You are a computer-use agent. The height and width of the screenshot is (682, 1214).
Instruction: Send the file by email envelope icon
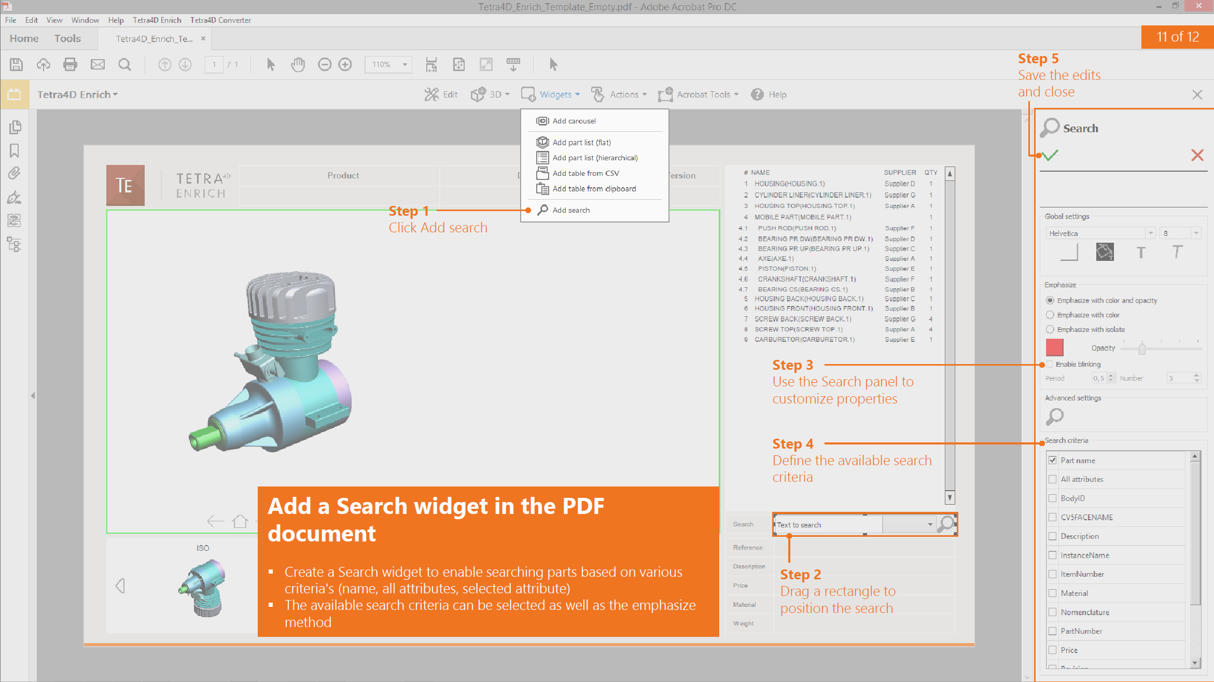coord(97,64)
